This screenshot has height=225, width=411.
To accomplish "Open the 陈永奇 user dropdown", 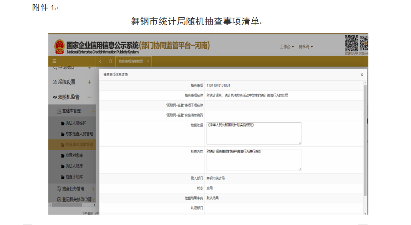I will [306, 46].
